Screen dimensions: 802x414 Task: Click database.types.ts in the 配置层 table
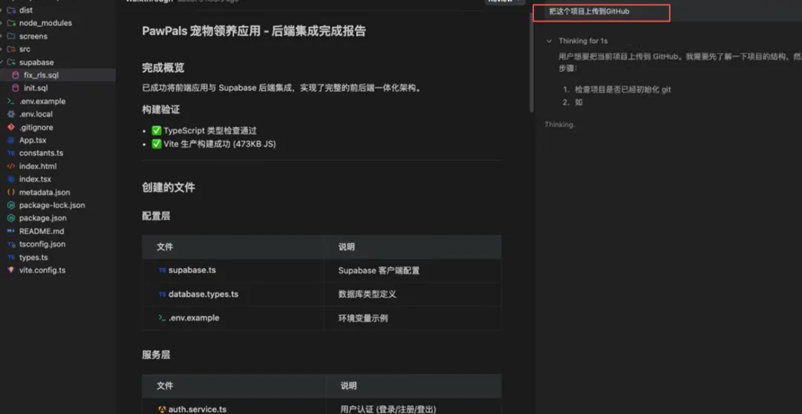point(203,294)
